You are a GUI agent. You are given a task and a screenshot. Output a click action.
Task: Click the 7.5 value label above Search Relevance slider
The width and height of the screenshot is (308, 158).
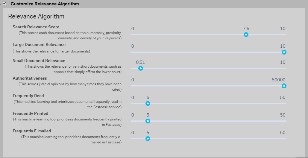(x=246, y=29)
